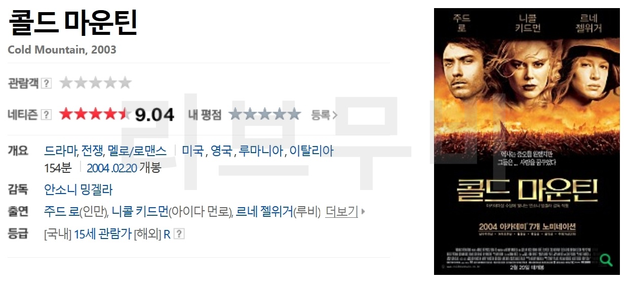
Task: Click the red netizen rating stars
Action: pos(95,114)
